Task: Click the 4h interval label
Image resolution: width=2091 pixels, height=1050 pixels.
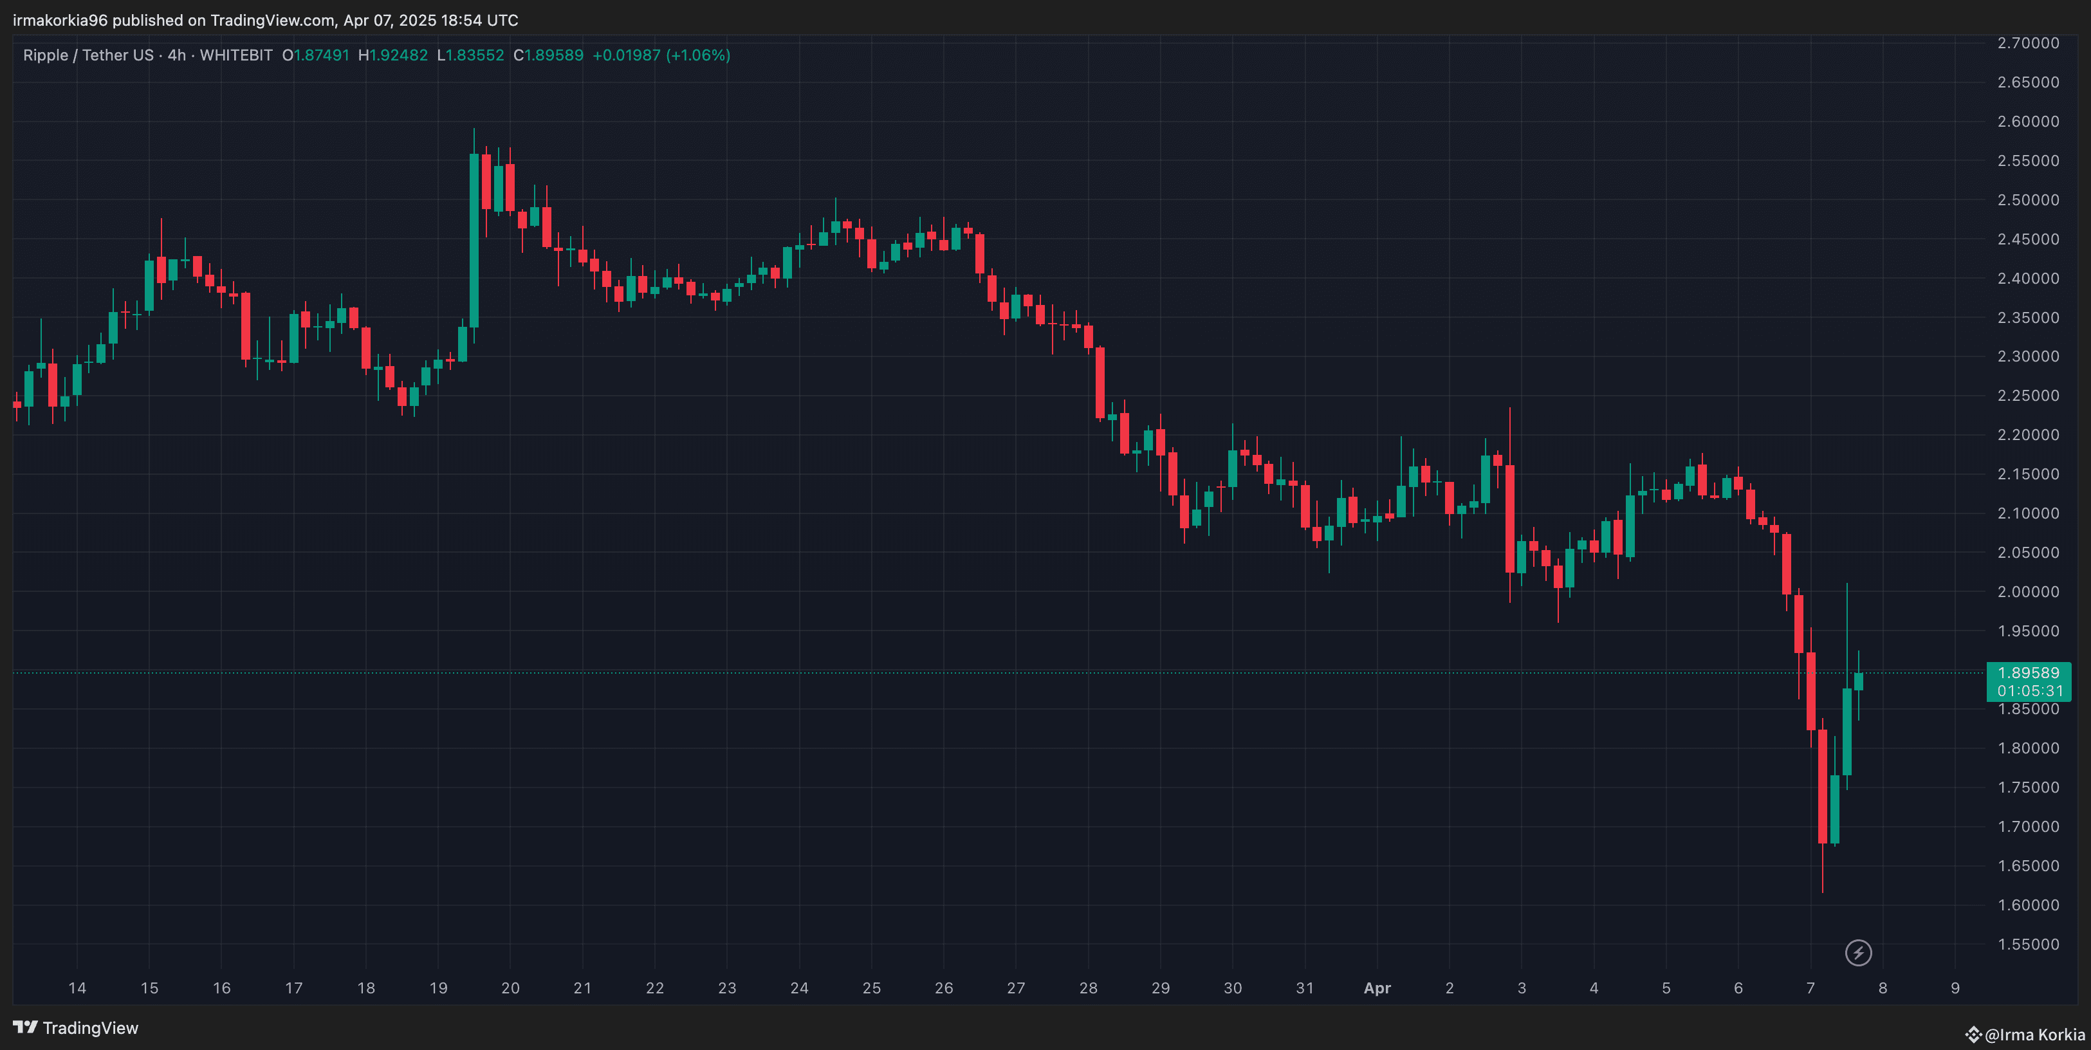Action: point(176,55)
